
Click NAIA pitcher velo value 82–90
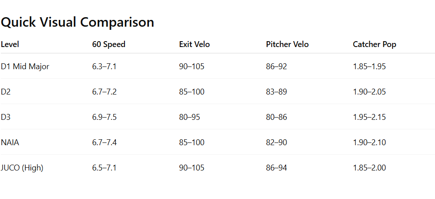tap(277, 142)
